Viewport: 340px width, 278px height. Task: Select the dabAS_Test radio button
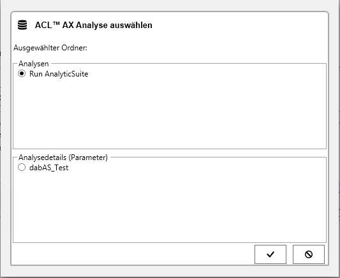pyautogui.click(x=22, y=167)
